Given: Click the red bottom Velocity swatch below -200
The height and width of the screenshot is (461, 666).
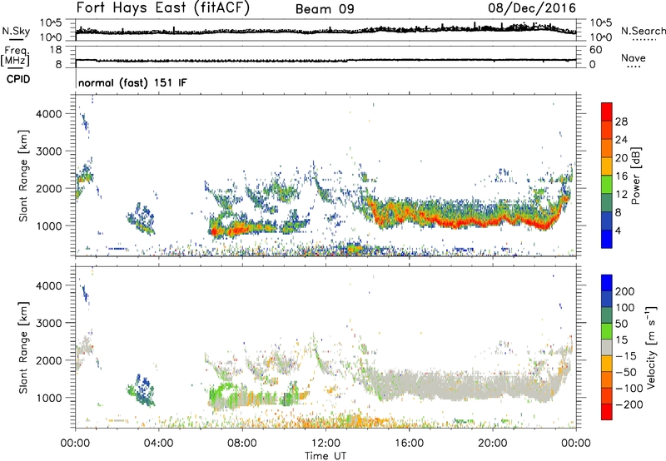Looking at the screenshot, I should [x=607, y=412].
